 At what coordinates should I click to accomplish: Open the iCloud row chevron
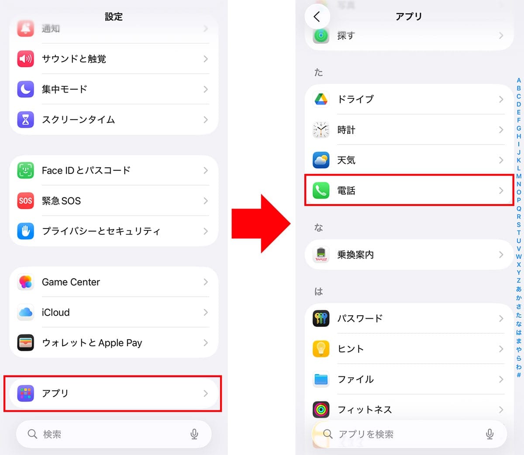[x=206, y=313]
